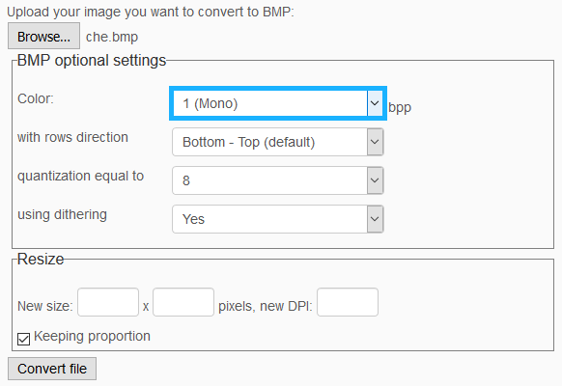Open the dithering Yes dropdown
This screenshot has height=386, width=562.
coord(278,219)
